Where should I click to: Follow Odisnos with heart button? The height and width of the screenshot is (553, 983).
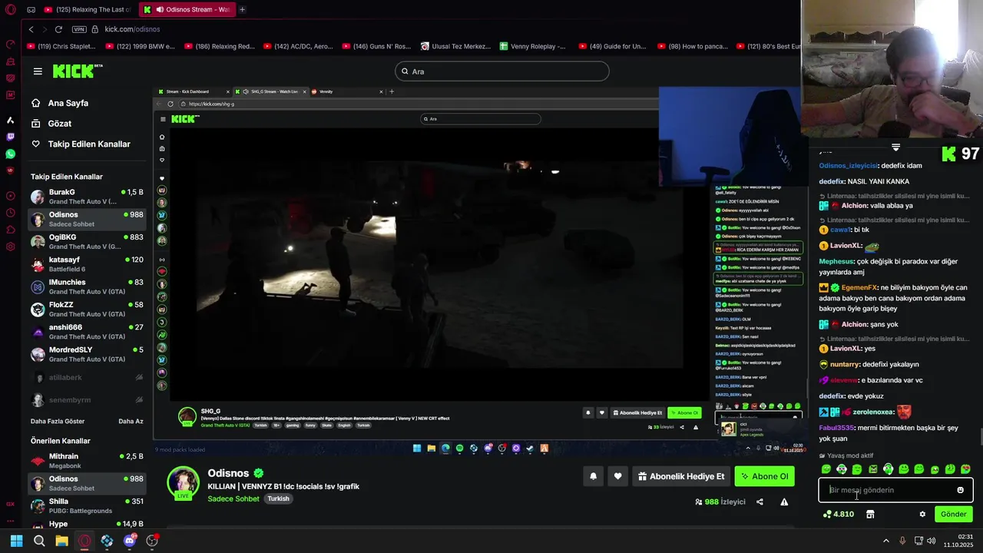[617, 476]
